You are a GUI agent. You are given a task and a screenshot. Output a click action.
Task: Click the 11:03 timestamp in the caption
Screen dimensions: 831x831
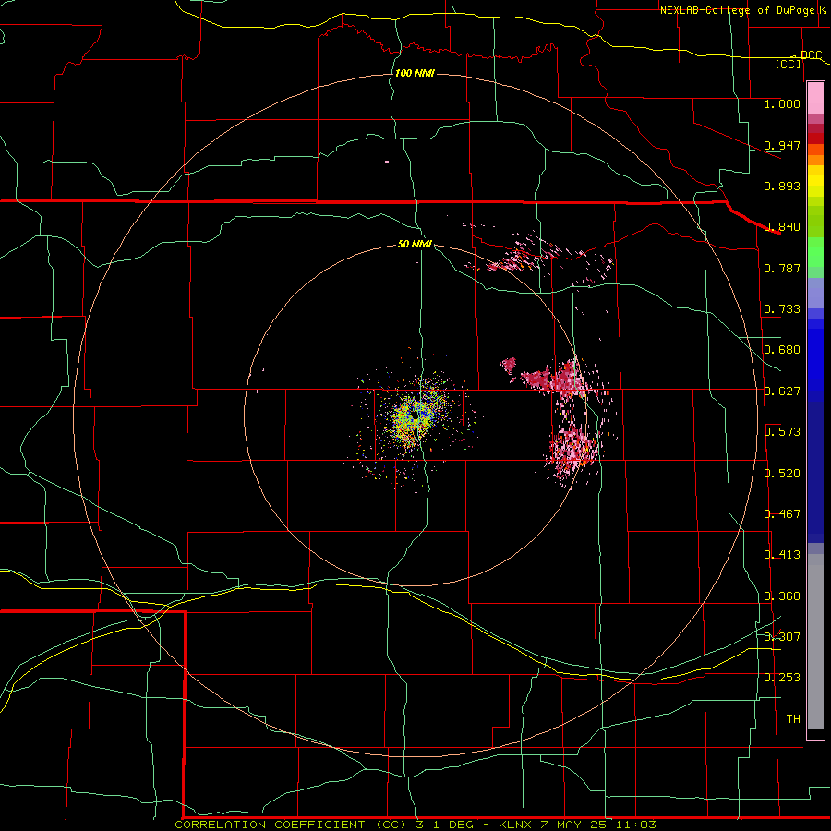634,825
